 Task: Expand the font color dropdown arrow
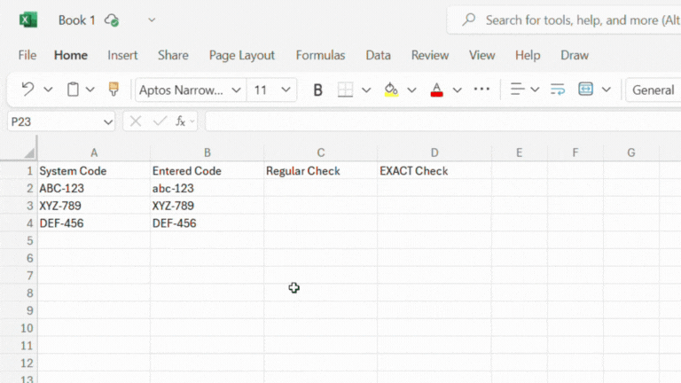(457, 90)
